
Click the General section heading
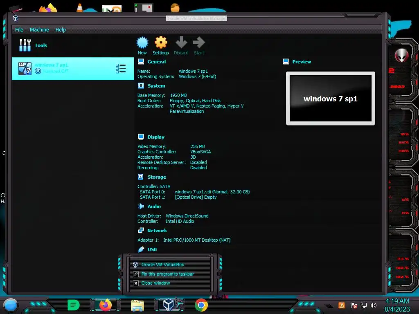click(157, 62)
